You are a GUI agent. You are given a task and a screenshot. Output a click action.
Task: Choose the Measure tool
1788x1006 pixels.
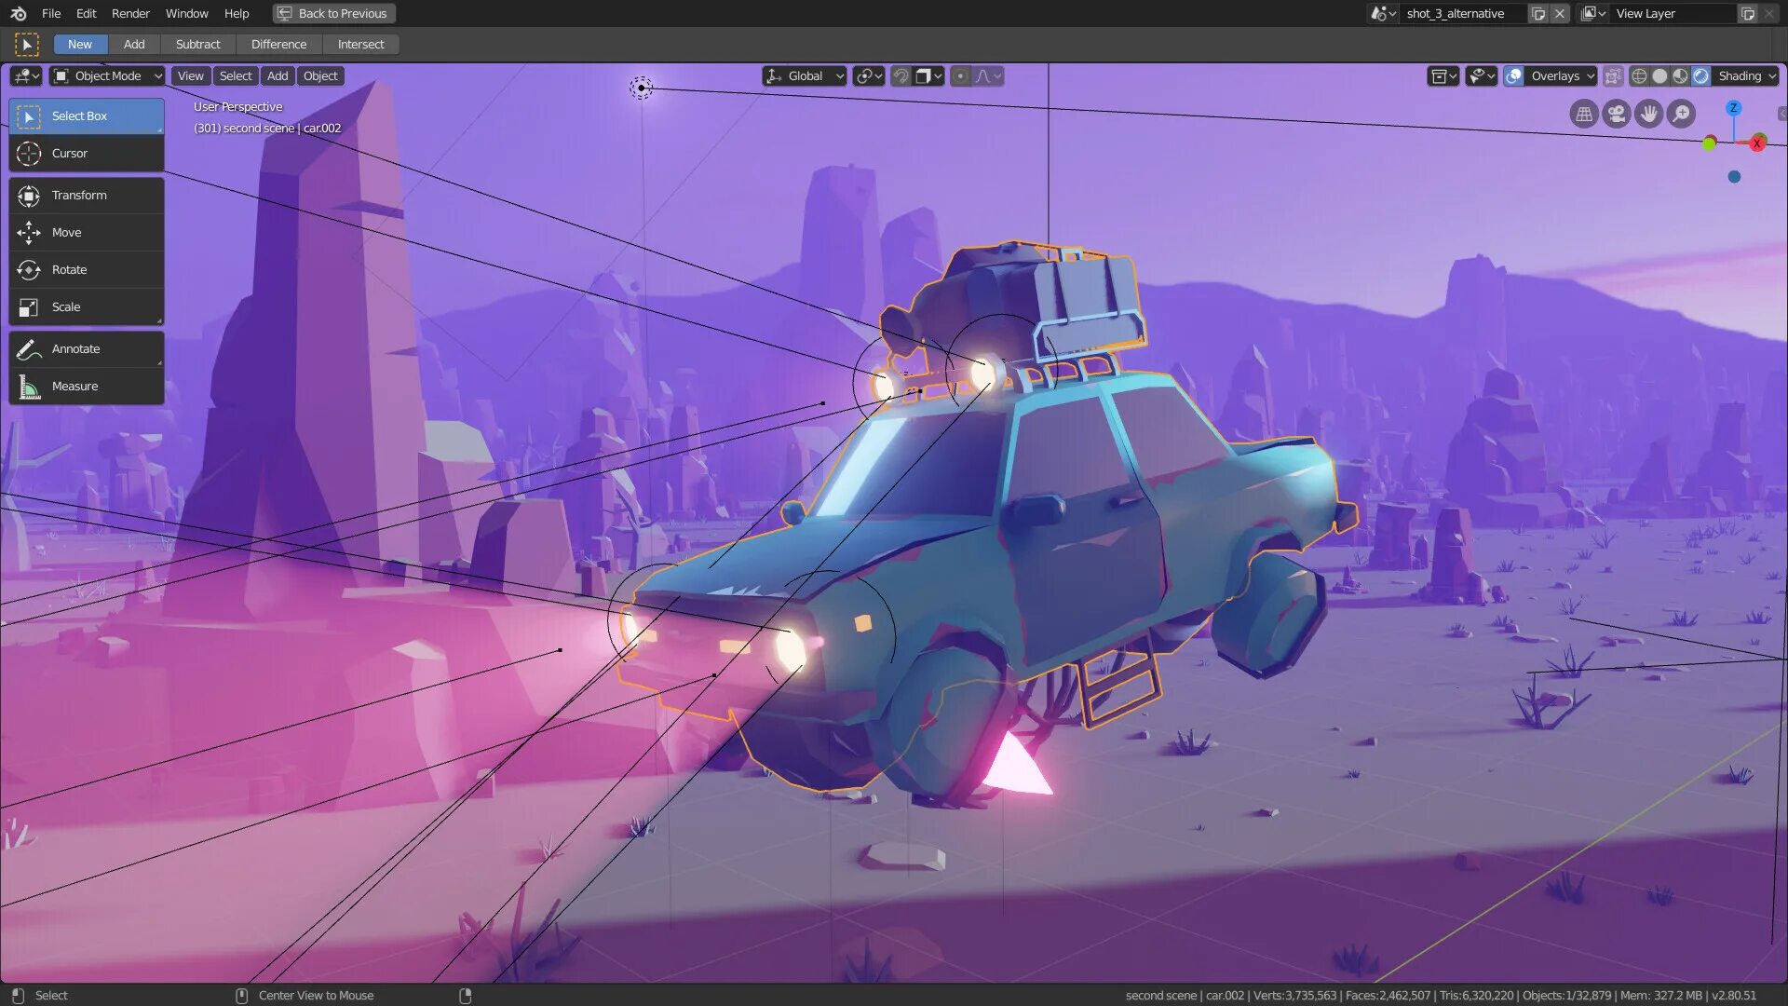pyautogui.click(x=86, y=387)
